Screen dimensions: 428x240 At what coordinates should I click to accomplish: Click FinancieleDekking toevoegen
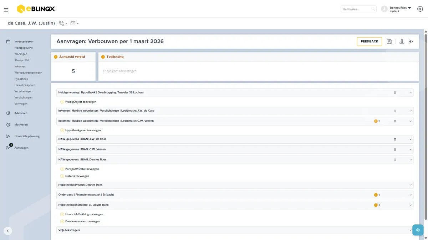click(x=84, y=214)
